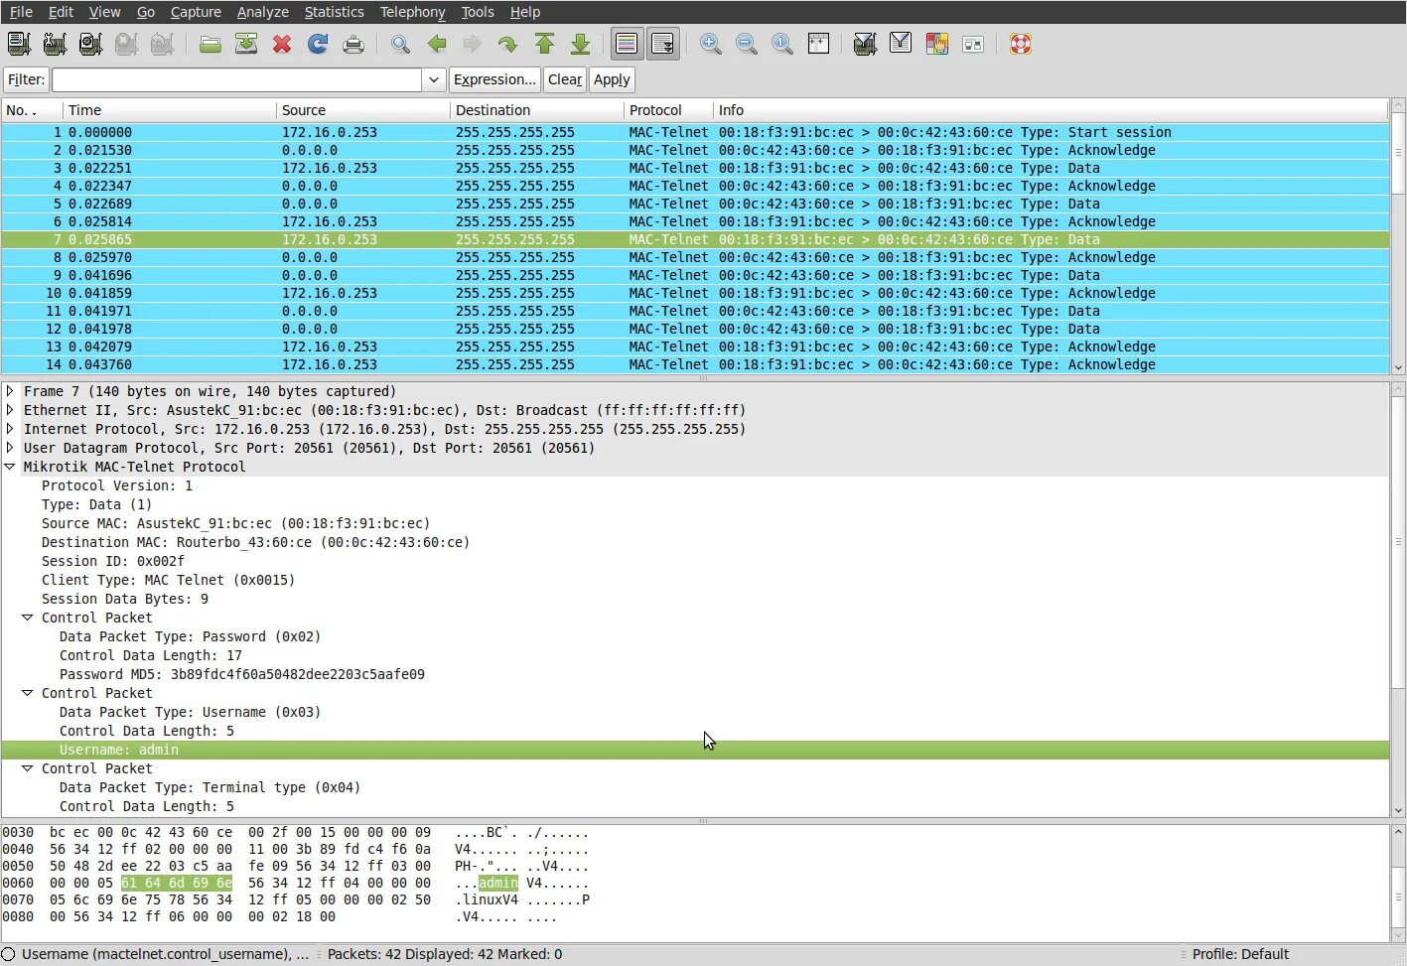Go back in packet history arrow

437,44
